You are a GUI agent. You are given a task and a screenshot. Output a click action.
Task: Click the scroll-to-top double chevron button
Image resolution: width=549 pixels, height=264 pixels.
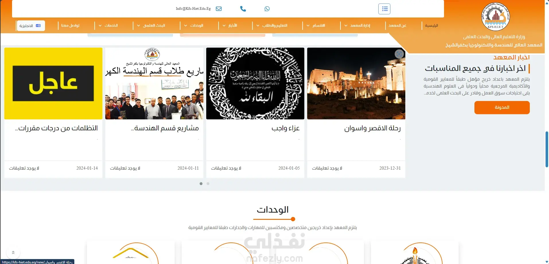[x=13, y=253]
